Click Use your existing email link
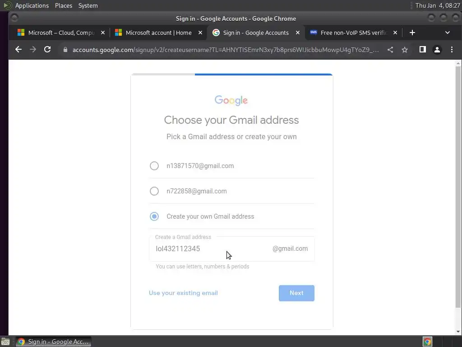The width and height of the screenshot is (462, 347). click(x=183, y=293)
